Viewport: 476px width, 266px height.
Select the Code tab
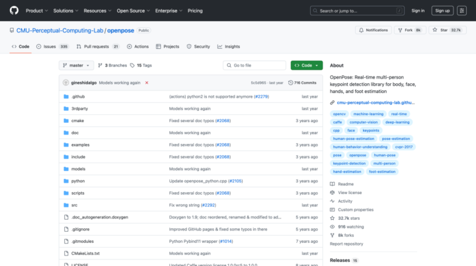(20, 47)
